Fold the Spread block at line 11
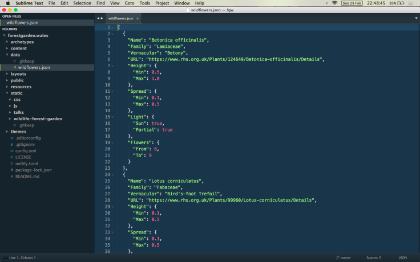 point(112,92)
